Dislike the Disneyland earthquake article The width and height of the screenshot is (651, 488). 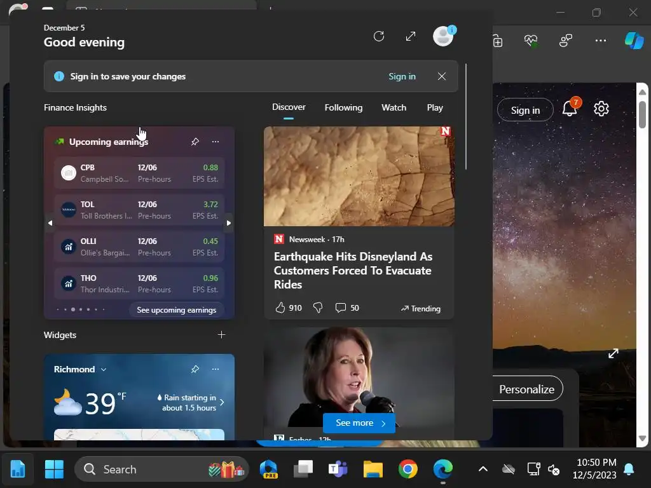[318, 308]
